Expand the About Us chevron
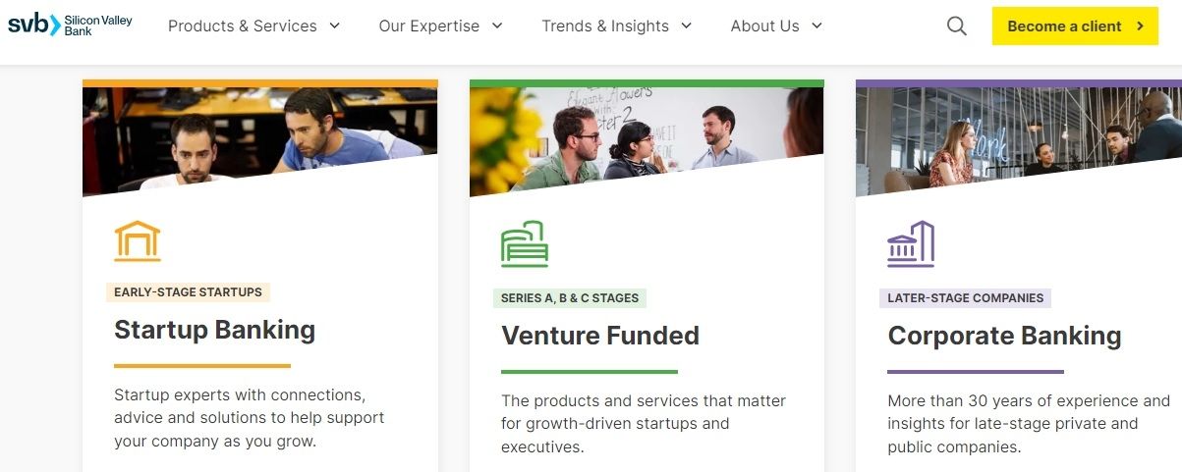 click(817, 26)
